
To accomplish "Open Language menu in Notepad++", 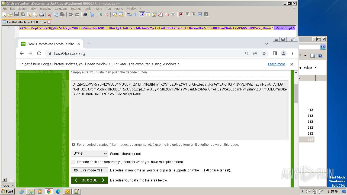I will (61, 9).
